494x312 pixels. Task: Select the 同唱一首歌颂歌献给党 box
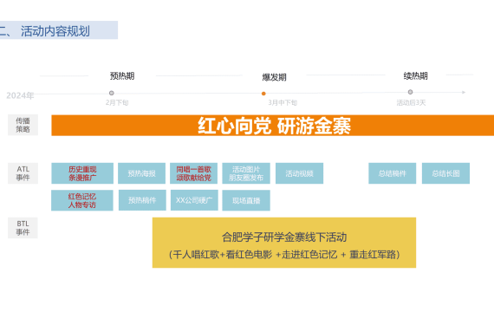coord(194,173)
